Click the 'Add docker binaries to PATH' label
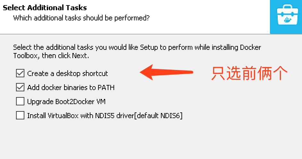This screenshot has width=302, height=159. [71, 87]
